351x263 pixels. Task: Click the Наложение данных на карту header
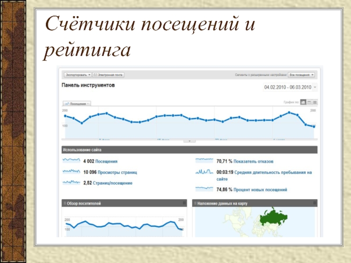click(x=255, y=203)
